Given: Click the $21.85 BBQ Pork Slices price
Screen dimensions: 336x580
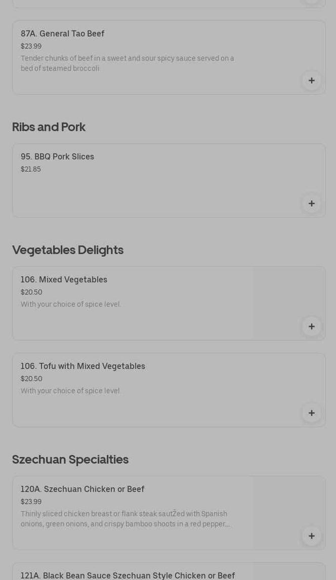Looking at the screenshot, I should click(x=31, y=169).
